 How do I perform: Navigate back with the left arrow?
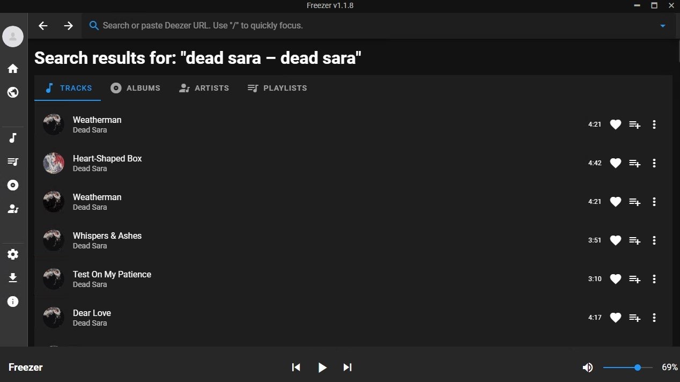click(x=43, y=26)
